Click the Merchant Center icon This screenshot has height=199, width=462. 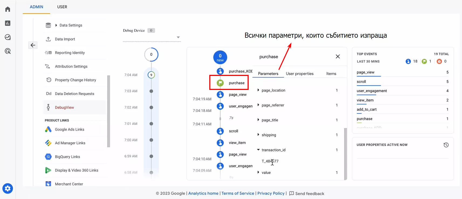coord(48,184)
